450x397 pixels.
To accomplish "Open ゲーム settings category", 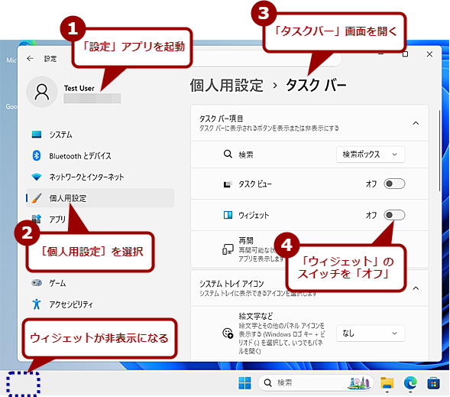I will [x=57, y=283].
